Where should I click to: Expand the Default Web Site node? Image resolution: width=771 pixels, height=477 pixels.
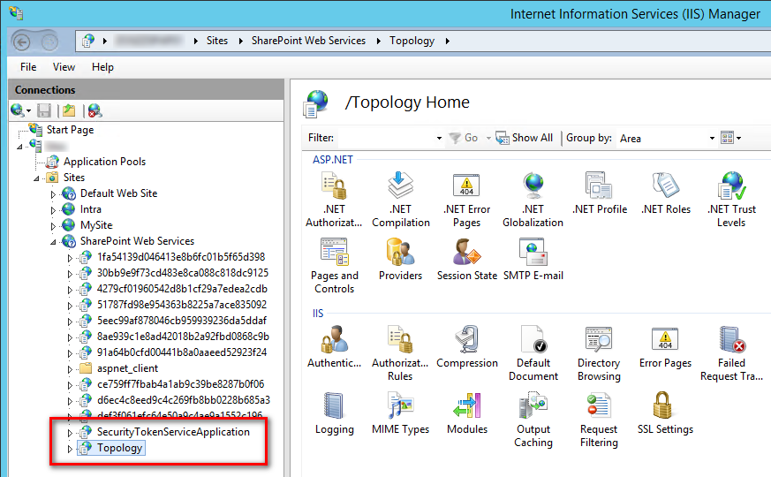point(54,193)
